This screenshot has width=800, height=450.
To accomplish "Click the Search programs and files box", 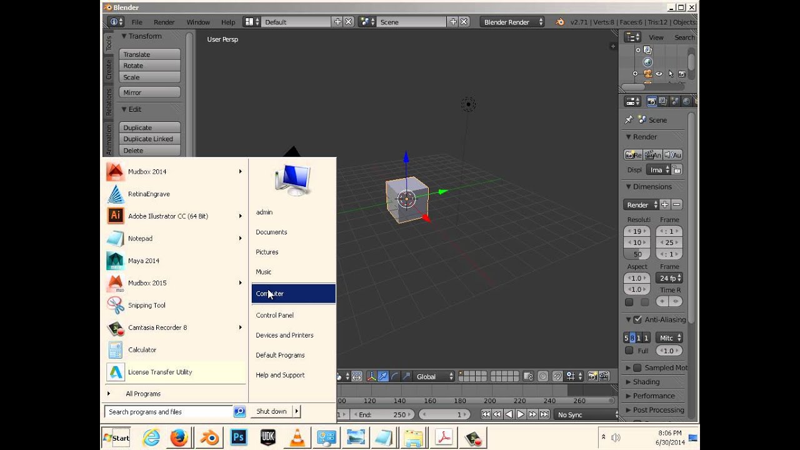I will point(169,412).
